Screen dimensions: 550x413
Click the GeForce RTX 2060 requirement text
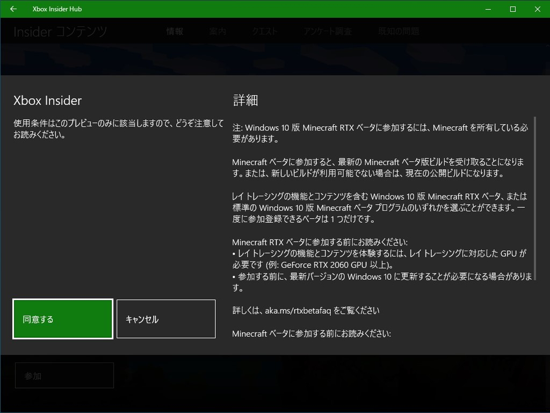pos(326,264)
